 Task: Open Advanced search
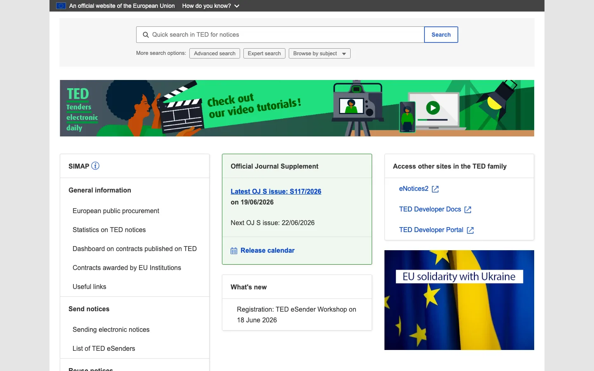(x=214, y=54)
